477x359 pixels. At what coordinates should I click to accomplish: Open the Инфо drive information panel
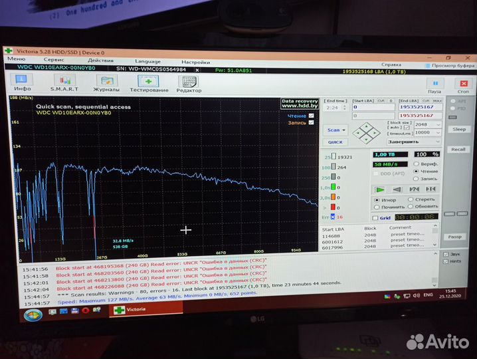tap(22, 82)
